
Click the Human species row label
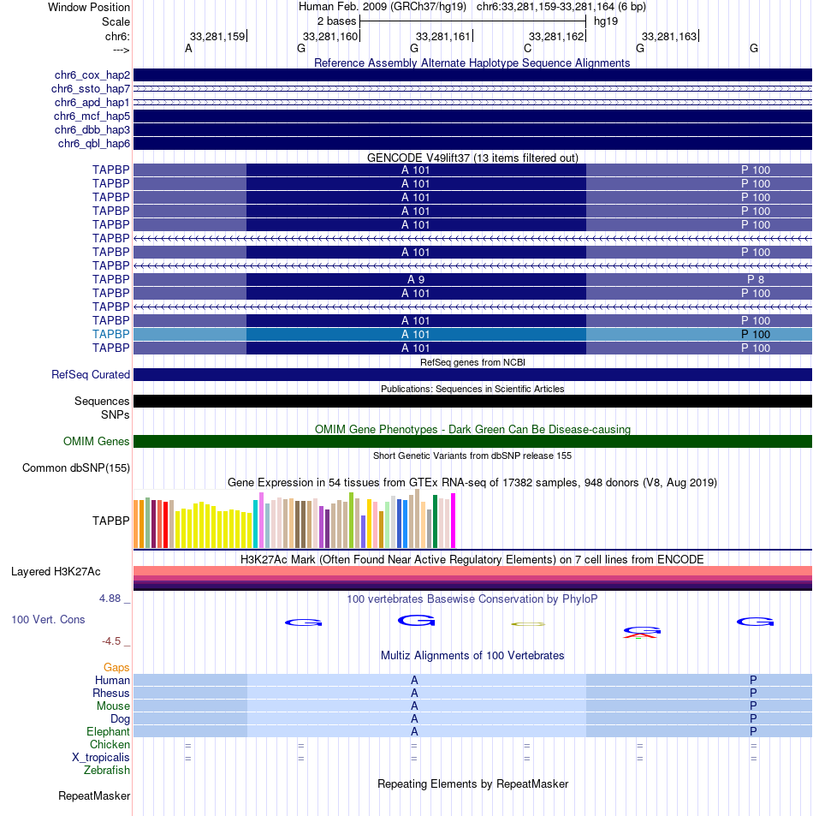[112, 680]
